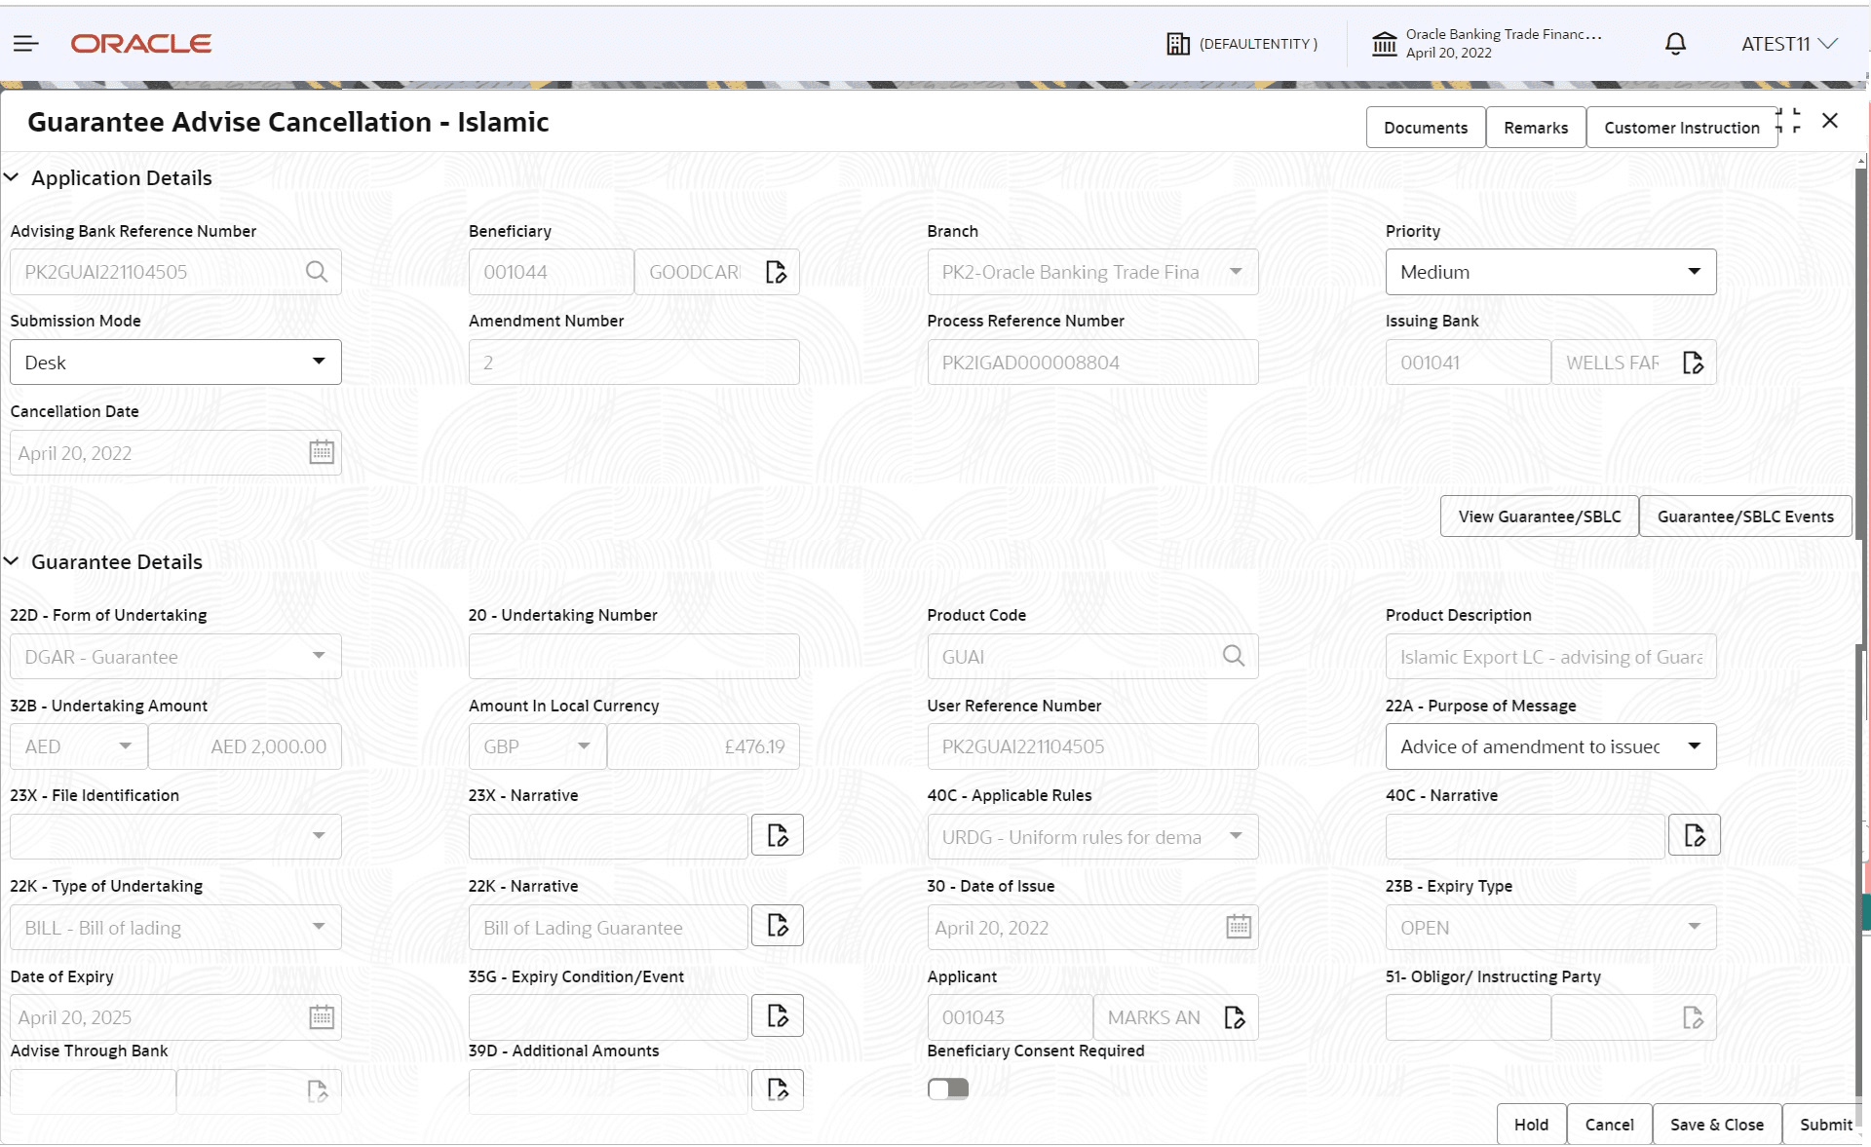Open the Priority dropdown
Screen dimensions: 1871x1147
click(1696, 272)
